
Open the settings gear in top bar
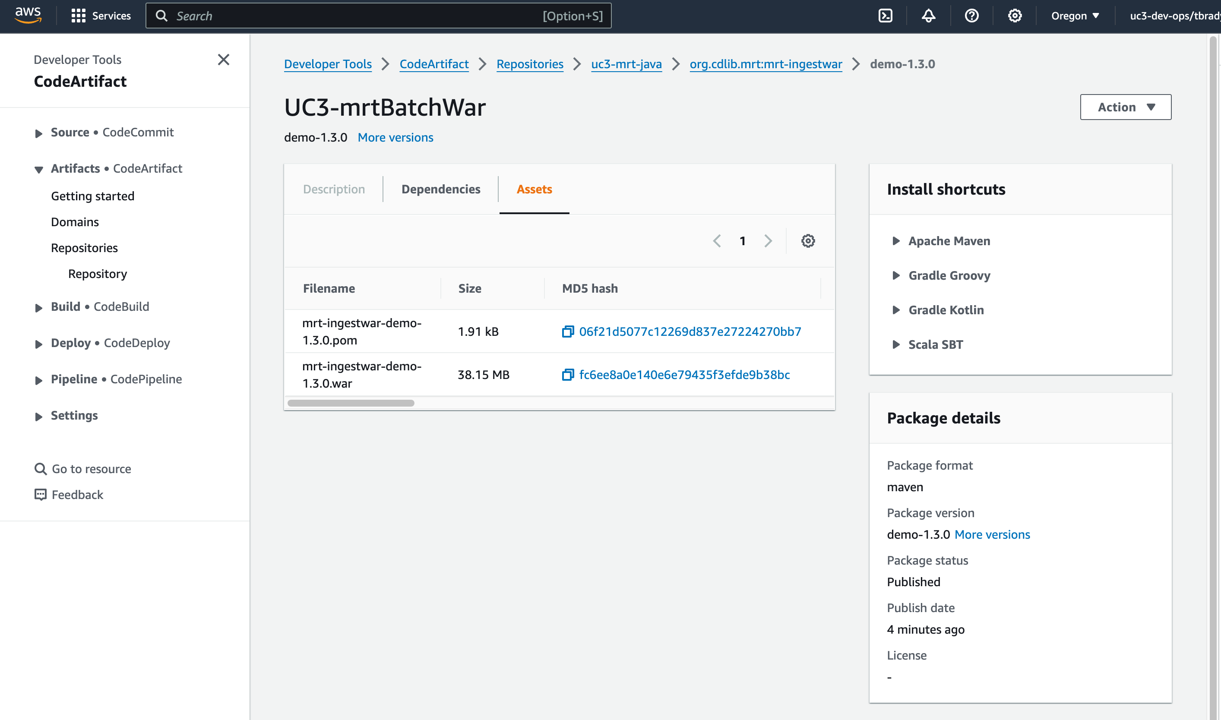(x=1014, y=16)
